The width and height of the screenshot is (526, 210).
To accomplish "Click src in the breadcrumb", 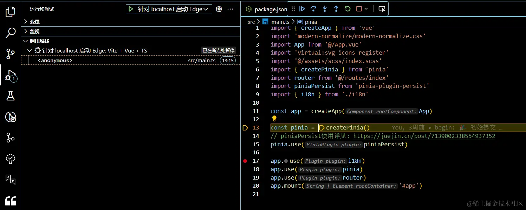I will 251,22.
